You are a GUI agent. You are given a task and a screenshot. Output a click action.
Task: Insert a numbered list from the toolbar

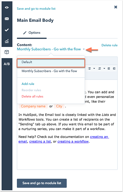[99, 68]
